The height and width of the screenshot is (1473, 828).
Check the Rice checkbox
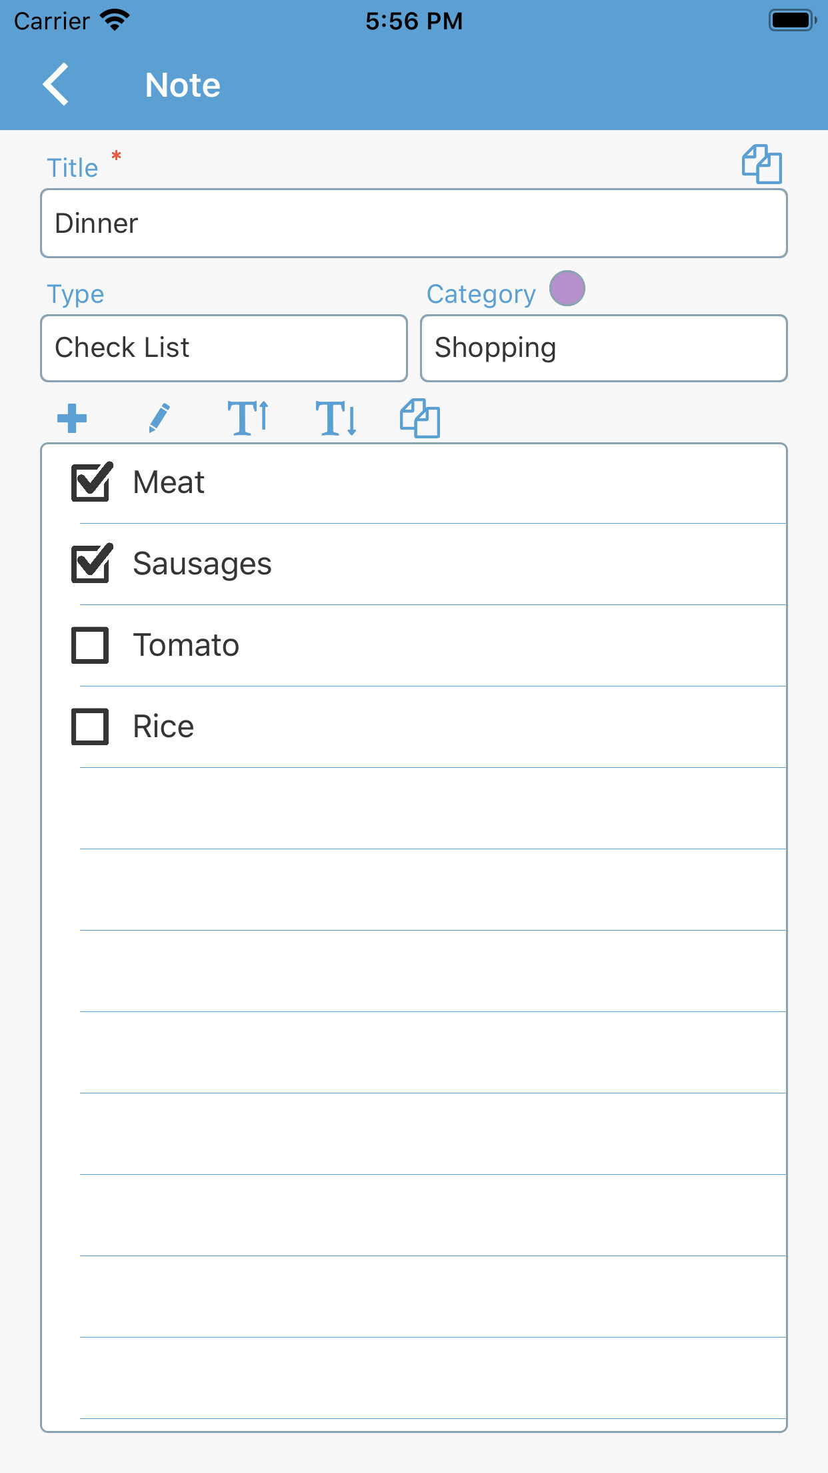coord(91,726)
